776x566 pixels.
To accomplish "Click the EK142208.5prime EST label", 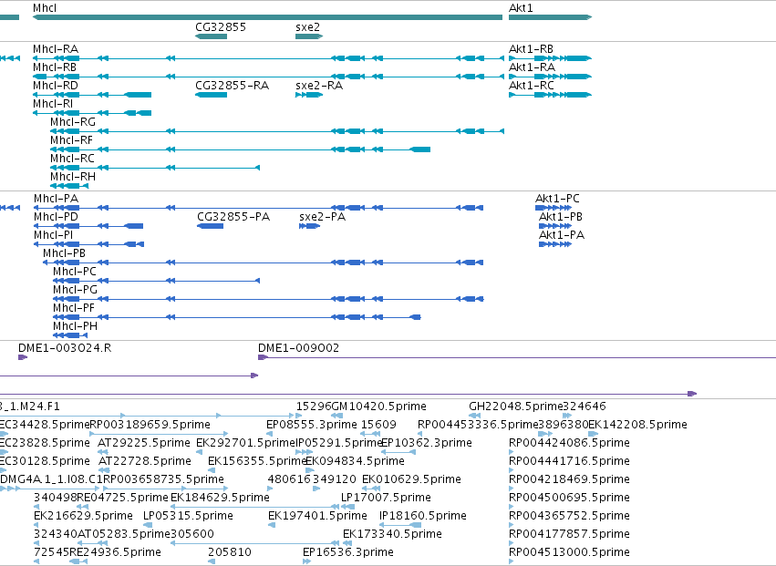I will [637, 425].
